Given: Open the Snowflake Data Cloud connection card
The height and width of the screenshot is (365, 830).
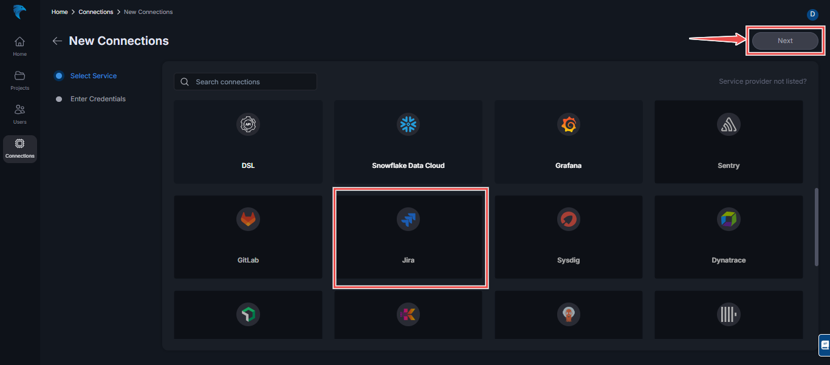Looking at the screenshot, I should click(408, 141).
